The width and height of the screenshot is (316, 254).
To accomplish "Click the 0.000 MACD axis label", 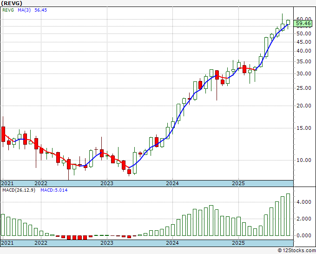I will click(x=303, y=235).
